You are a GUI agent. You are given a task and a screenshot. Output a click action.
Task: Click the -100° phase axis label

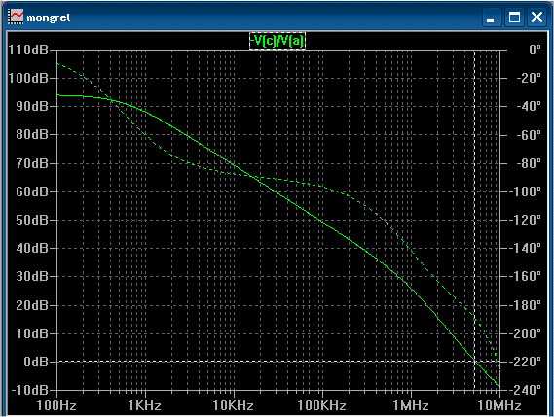(x=525, y=191)
